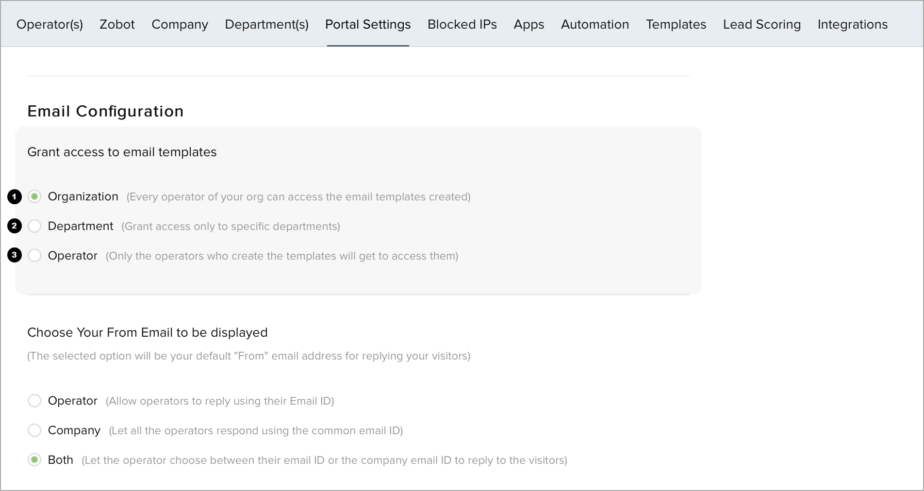Switch to the Integrations tab
This screenshot has height=491, width=924.
pos(852,24)
